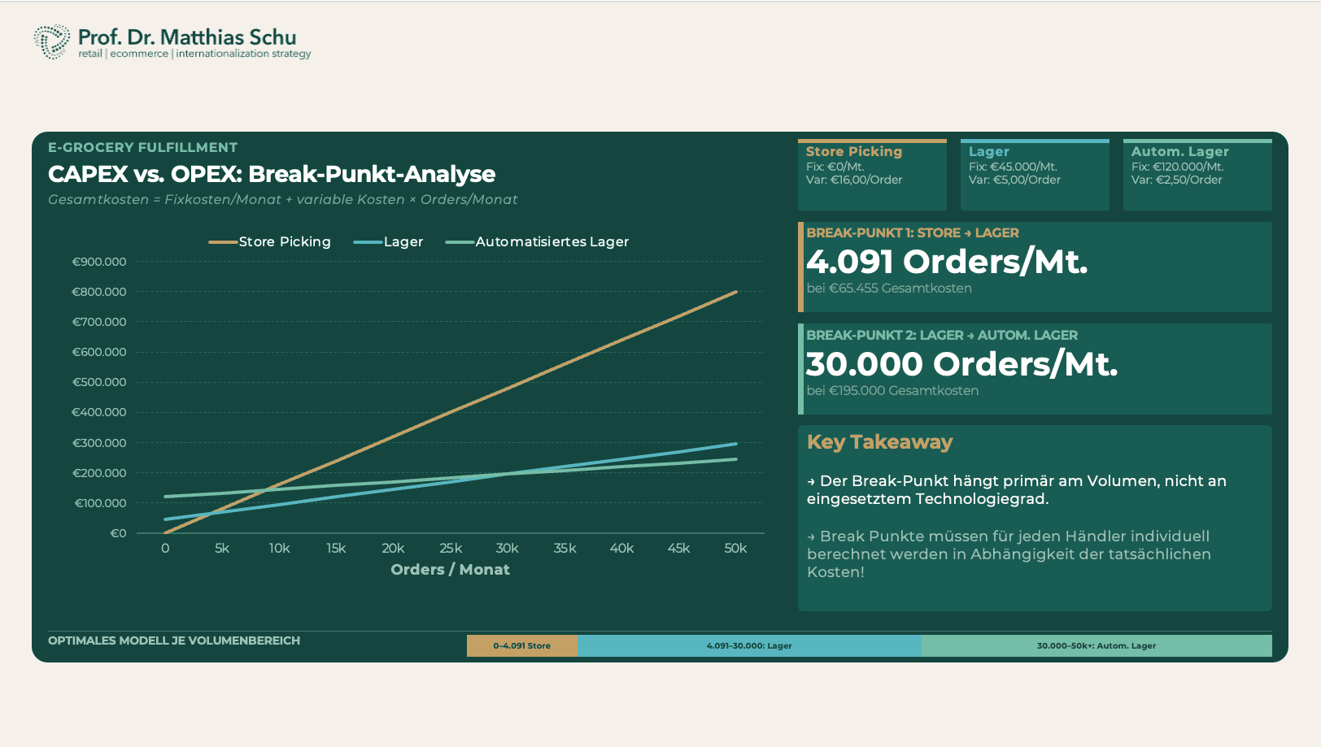Click 'BREAK-PUNKT 1: STORE → LAGER' heading
The height and width of the screenshot is (747, 1321).
click(913, 232)
